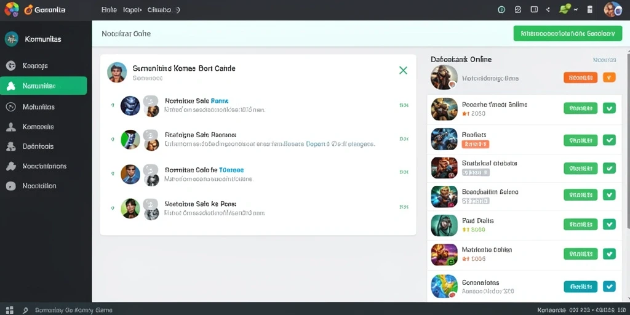
Task: Toggle the checkbox for Roostihe tmeot Snlime
Action: point(610,108)
